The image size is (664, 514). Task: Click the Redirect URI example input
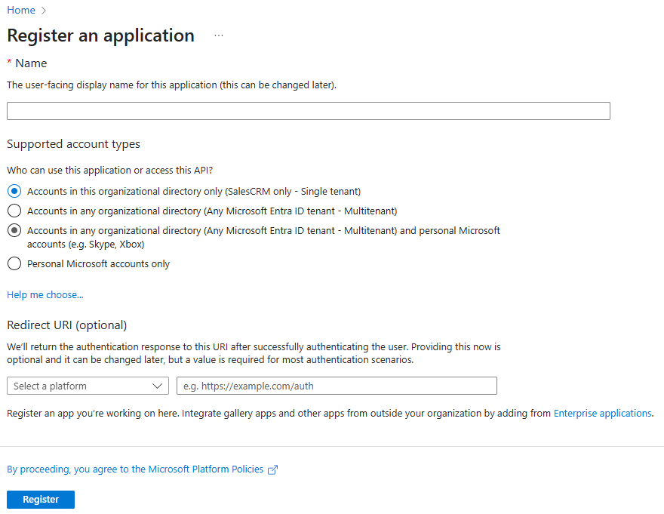(337, 386)
